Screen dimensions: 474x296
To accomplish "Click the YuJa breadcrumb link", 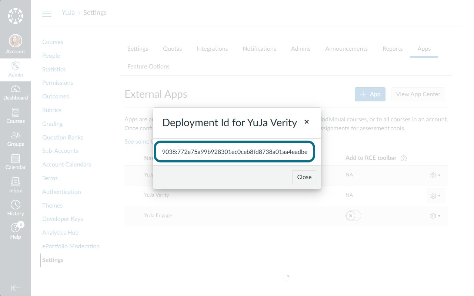I will (68, 13).
